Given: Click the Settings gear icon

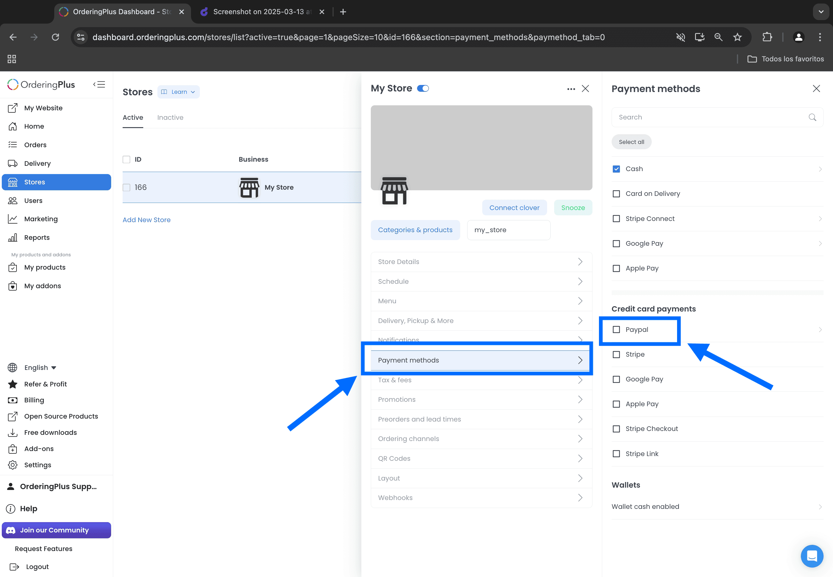Looking at the screenshot, I should coord(13,465).
